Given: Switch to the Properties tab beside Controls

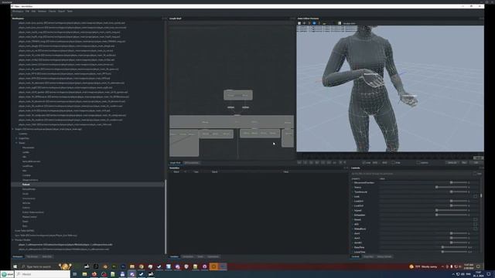Looking at the screenshot, I should [368, 256].
